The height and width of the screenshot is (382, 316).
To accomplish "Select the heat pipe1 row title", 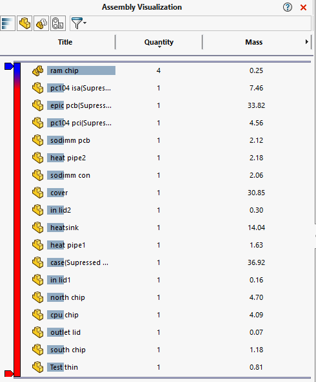I will point(68,245).
